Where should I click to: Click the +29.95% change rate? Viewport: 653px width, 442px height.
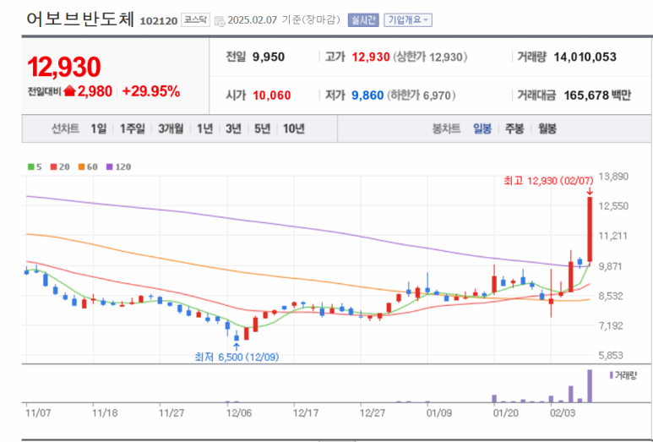click(x=150, y=91)
